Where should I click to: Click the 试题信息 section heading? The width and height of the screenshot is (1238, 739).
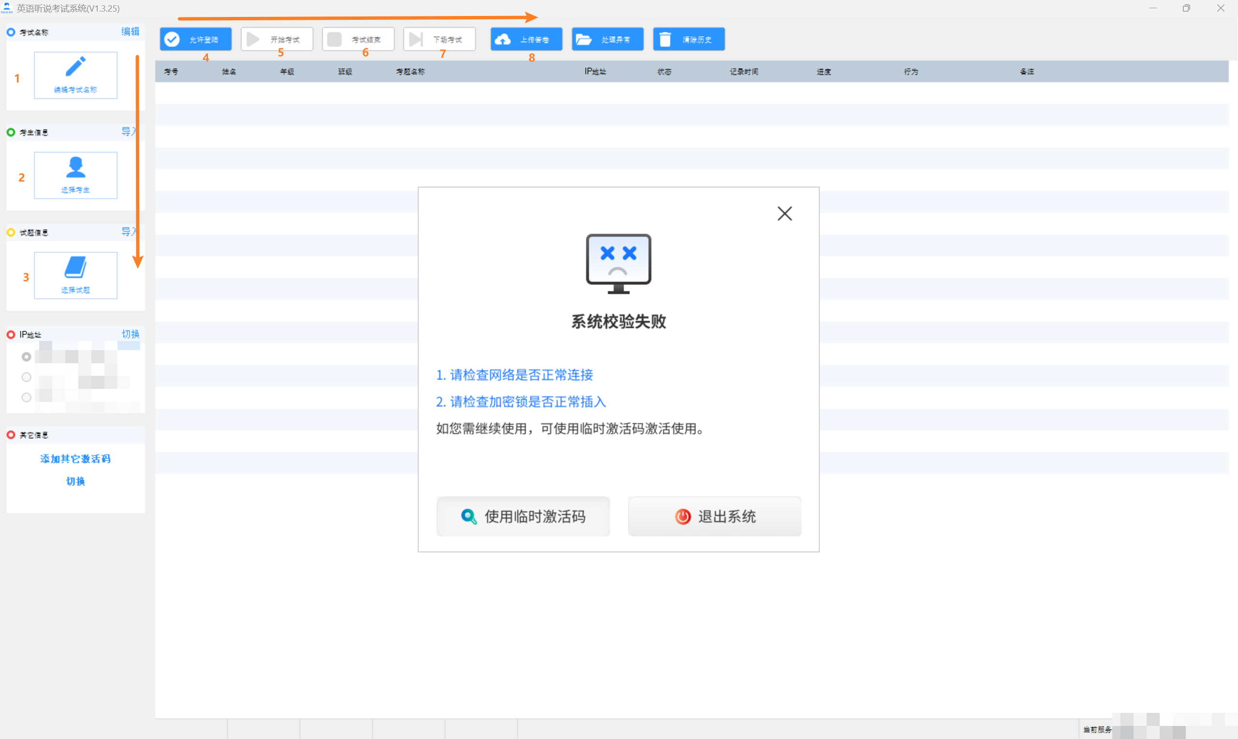[34, 233]
